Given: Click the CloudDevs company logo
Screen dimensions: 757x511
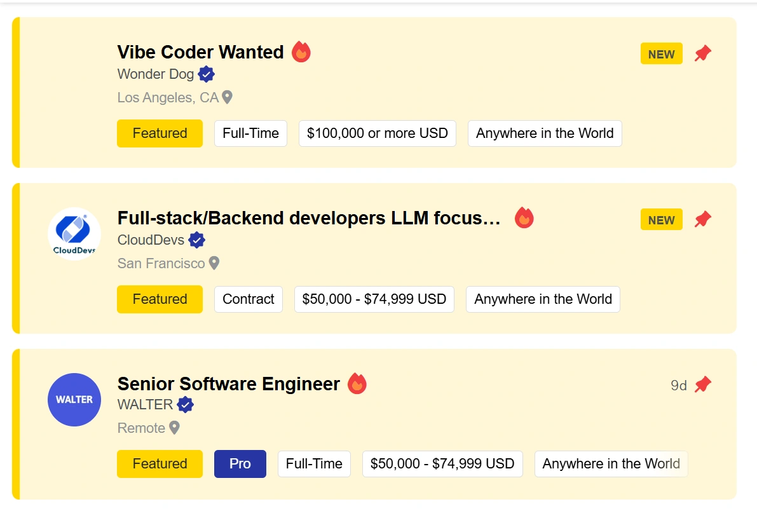Looking at the screenshot, I should coord(74,234).
